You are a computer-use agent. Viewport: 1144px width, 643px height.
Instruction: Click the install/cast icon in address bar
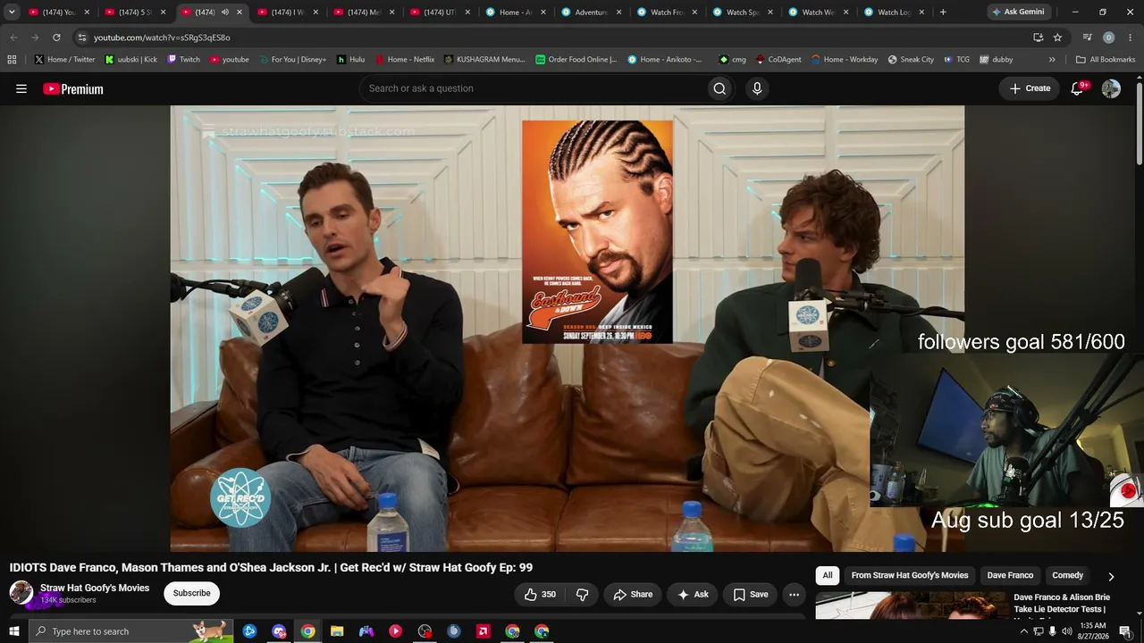click(1038, 38)
